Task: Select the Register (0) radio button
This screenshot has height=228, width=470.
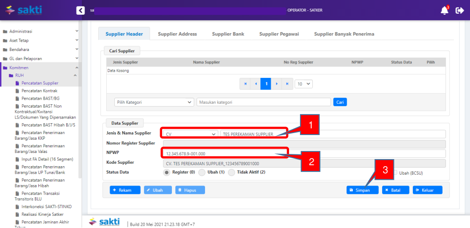Action: (x=166, y=172)
